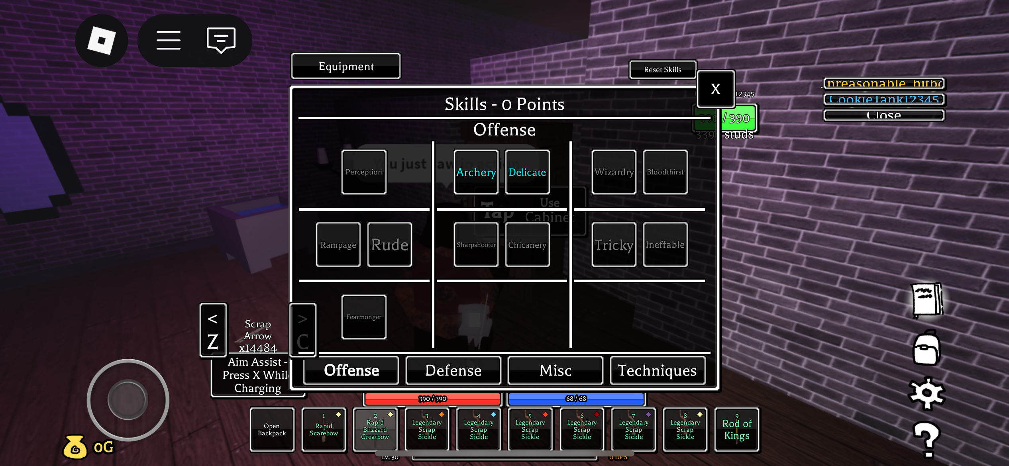Click the Reset Skills button

coord(663,70)
